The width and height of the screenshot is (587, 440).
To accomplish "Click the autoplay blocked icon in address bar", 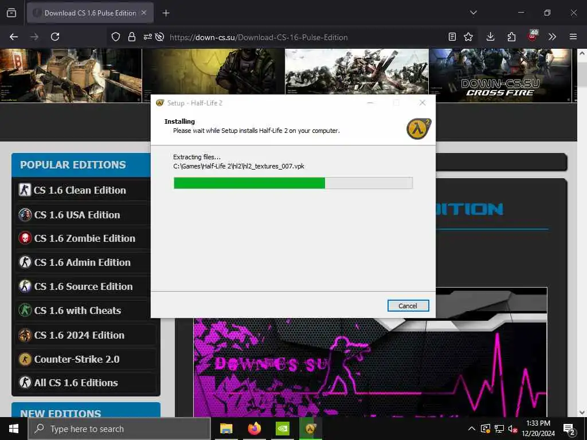I will [x=160, y=37].
